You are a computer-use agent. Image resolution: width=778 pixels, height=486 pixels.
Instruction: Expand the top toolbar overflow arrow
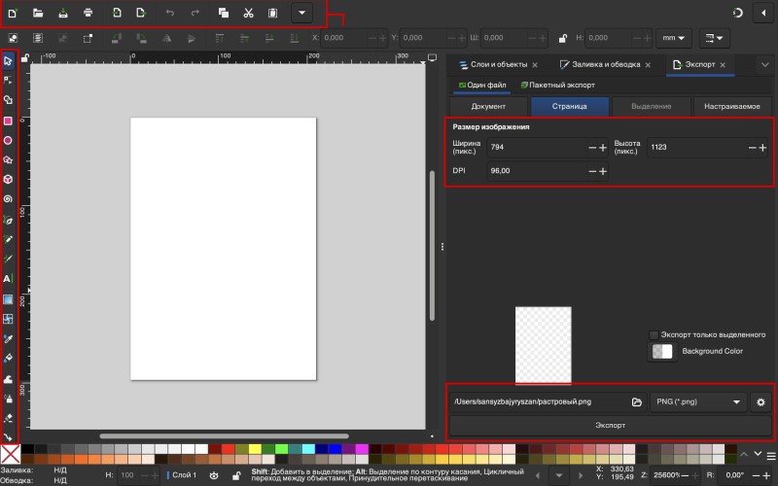(301, 13)
